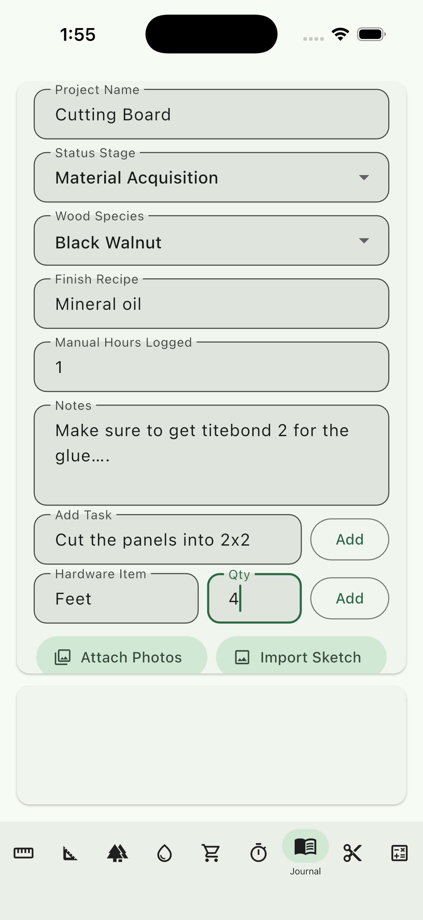The width and height of the screenshot is (423, 920).
Task: Open the angle square tool tab
Action: (70, 853)
